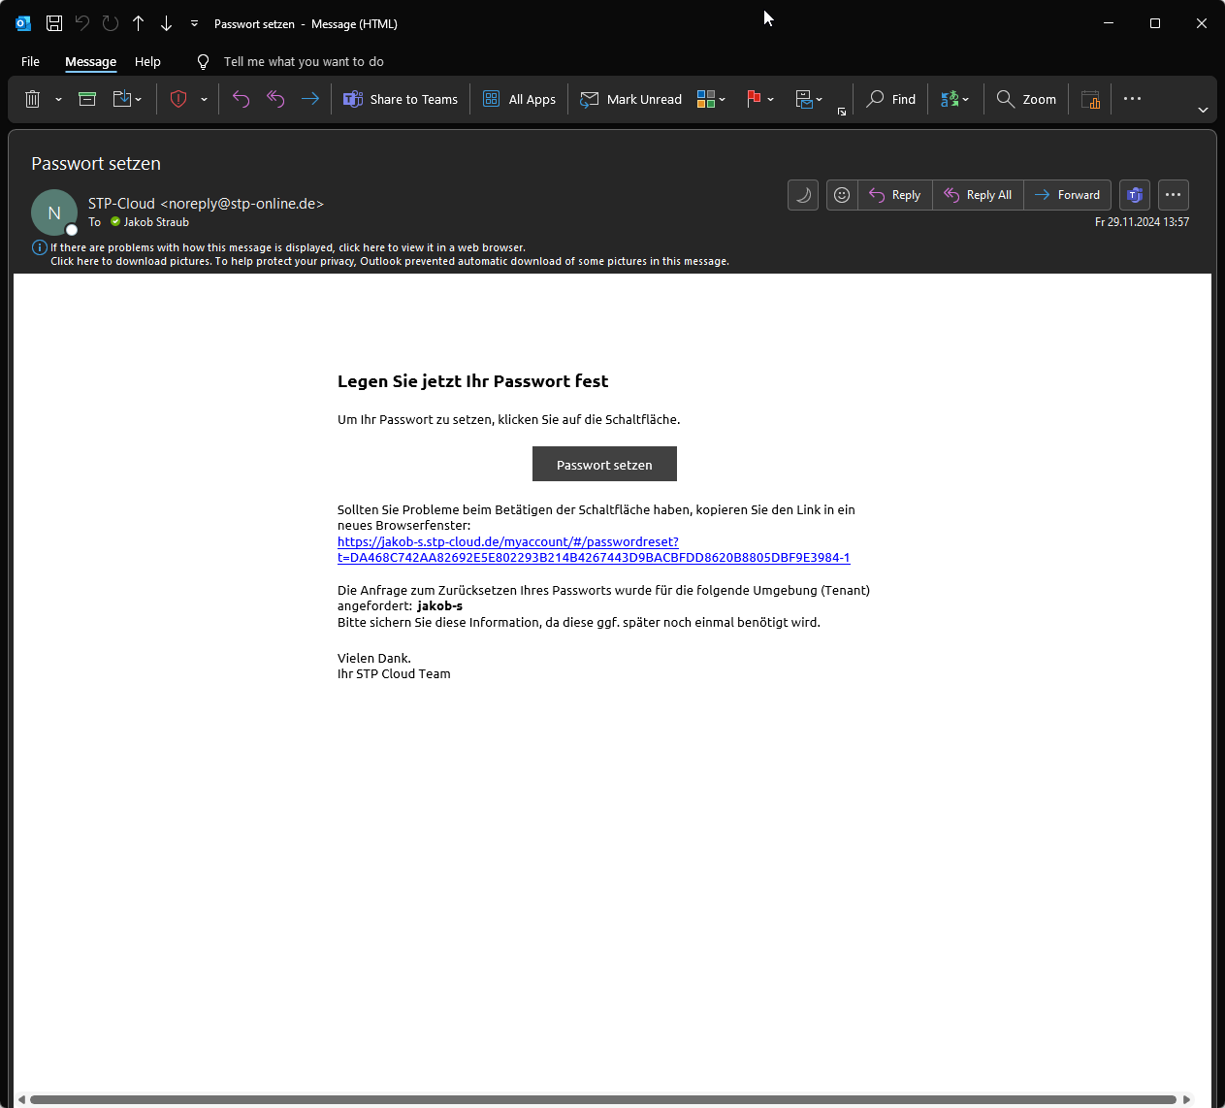Open the File menu
Viewport: 1225px width, 1108px height.
click(31, 61)
